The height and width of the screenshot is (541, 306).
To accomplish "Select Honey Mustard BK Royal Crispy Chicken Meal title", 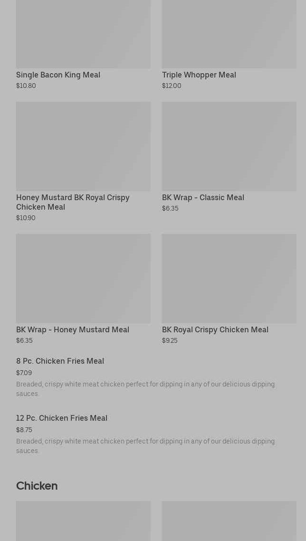I will coord(73,202).
